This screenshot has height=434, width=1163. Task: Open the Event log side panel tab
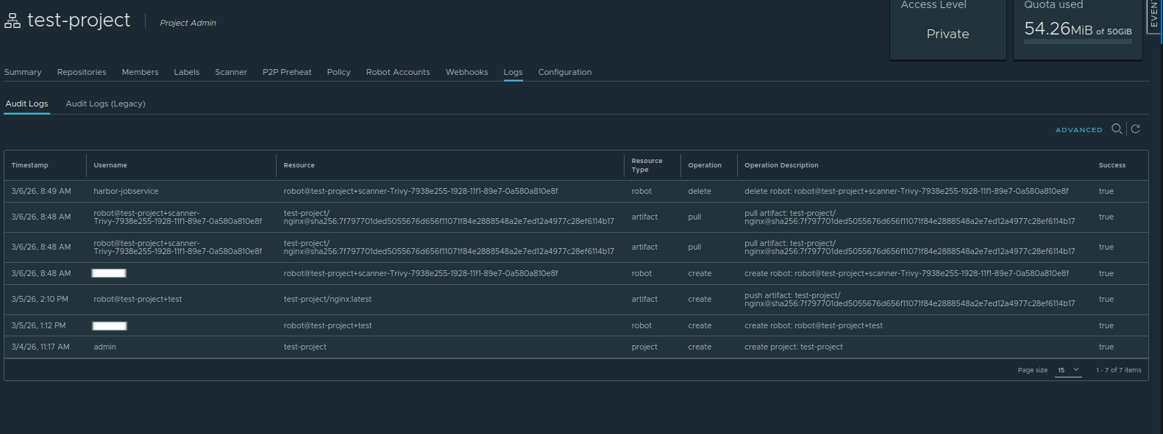tap(1154, 16)
